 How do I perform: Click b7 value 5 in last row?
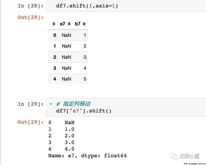85,79
